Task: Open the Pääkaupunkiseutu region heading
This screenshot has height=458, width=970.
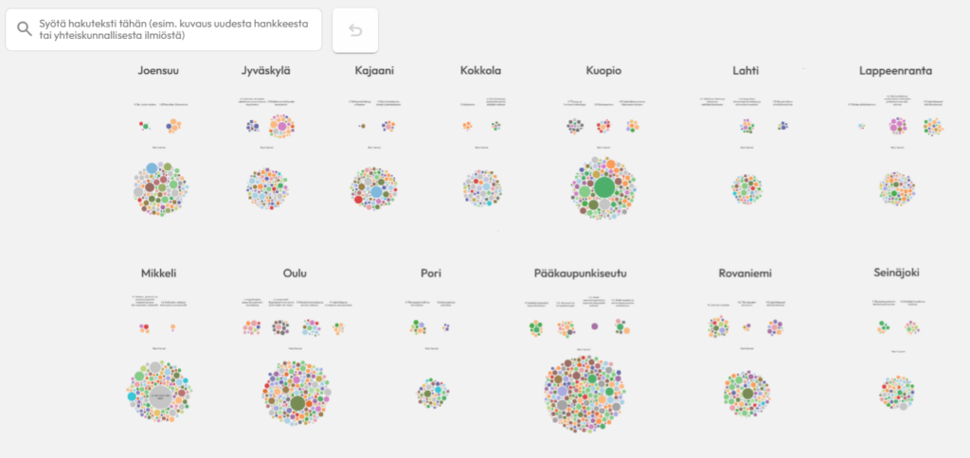Action: point(581,273)
